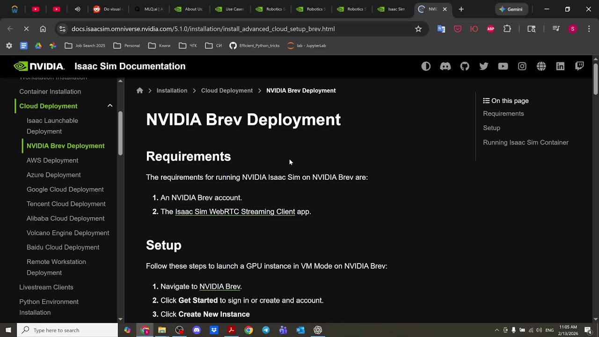Open the ABP ad blocker extension
The width and height of the screenshot is (599, 337).
point(490,29)
